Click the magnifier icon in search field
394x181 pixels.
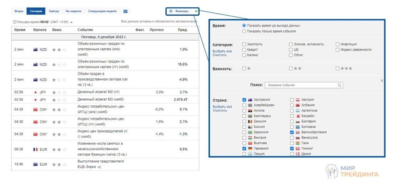[x=339, y=85]
